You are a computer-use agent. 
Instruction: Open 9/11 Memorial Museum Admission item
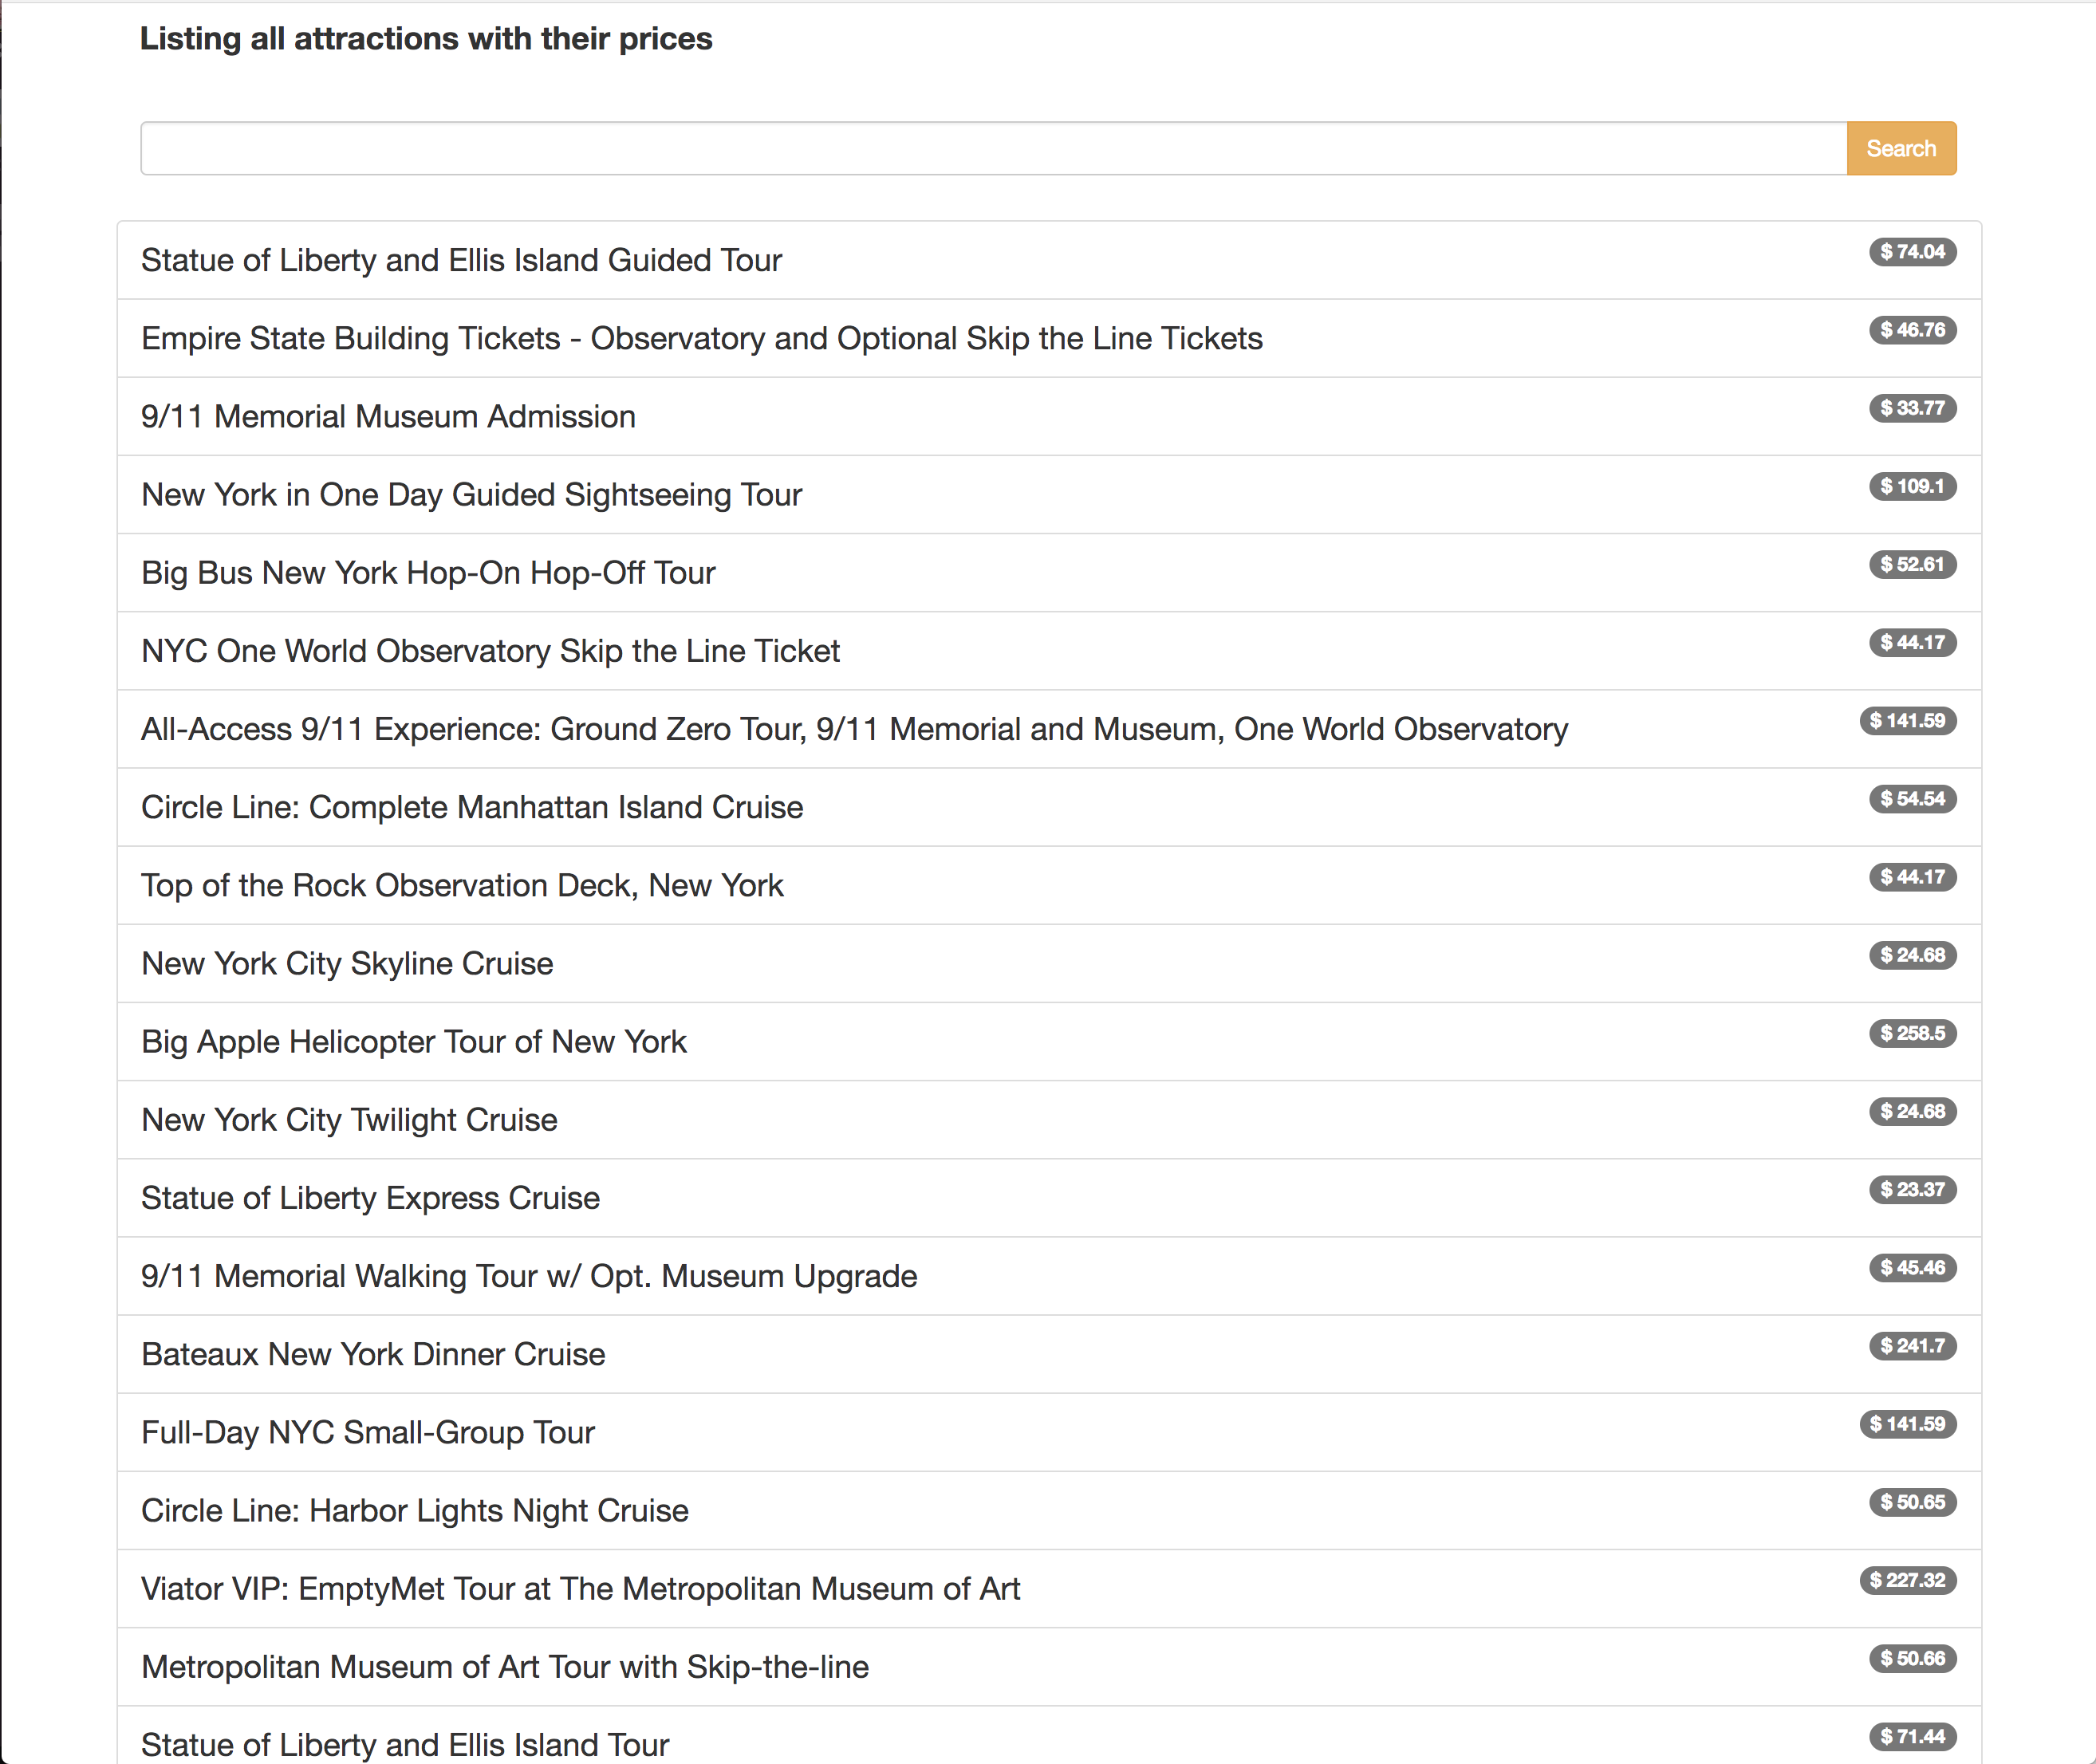[388, 416]
